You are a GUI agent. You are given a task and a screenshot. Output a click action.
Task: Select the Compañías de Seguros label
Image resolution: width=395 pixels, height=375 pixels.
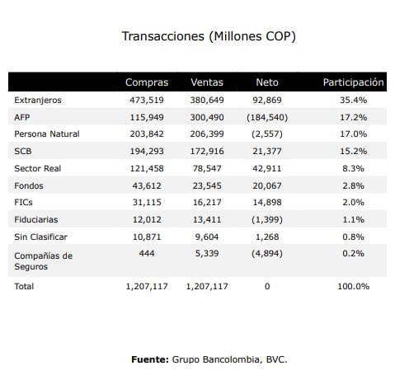(44, 261)
